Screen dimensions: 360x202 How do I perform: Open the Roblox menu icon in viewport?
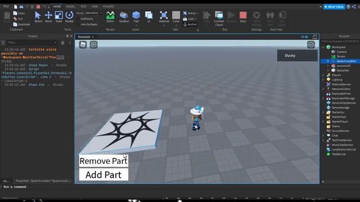(x=83, y=44)
